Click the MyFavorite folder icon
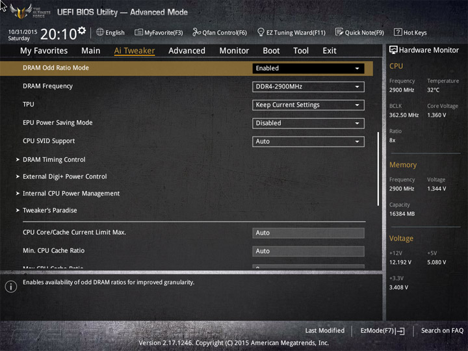 pos(138,32)
